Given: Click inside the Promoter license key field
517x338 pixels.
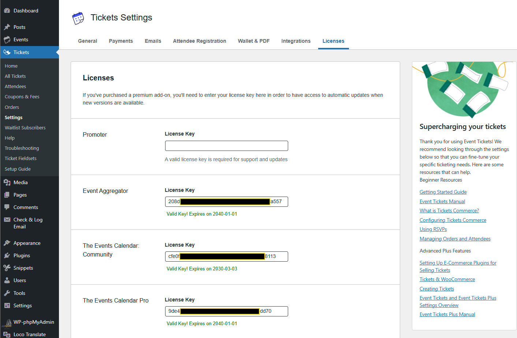Looking at the screenshot, I should tap(226, 146).
